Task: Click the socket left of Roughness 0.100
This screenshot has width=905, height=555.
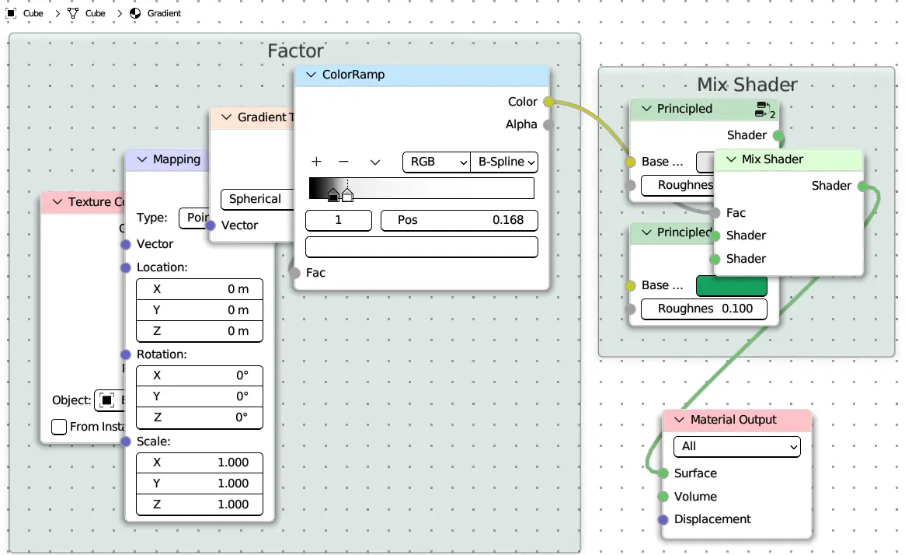Action: (630, 309)
